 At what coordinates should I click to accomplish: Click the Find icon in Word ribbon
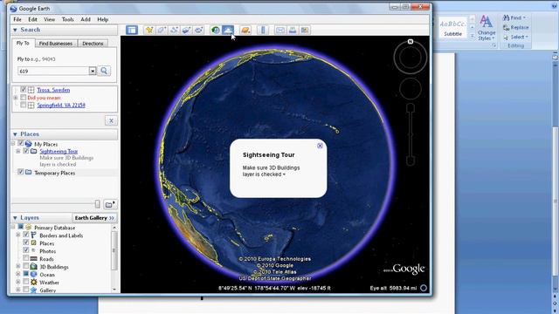point(506,17)
